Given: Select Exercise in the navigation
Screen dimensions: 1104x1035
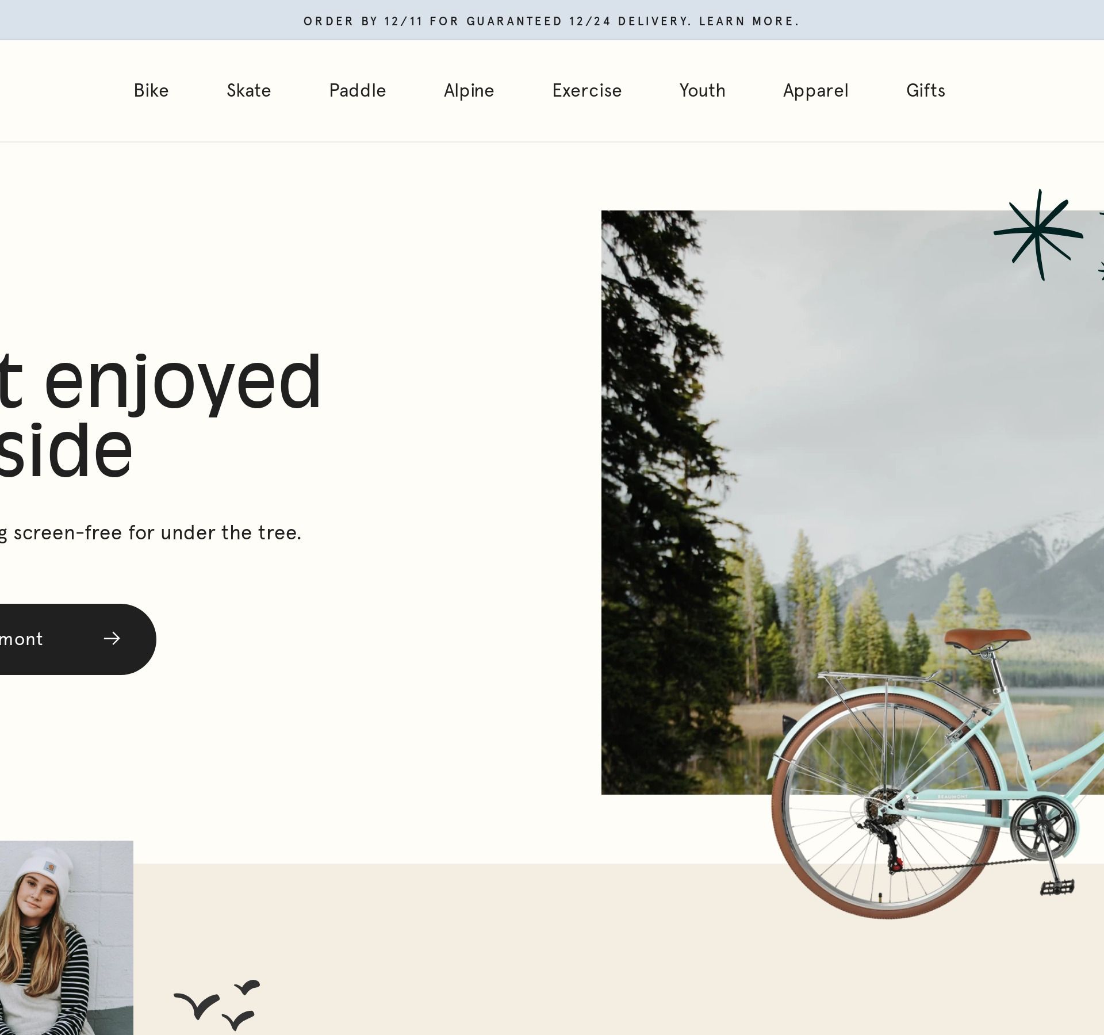Looking at the screenshot, I should (x=587, y=91).
